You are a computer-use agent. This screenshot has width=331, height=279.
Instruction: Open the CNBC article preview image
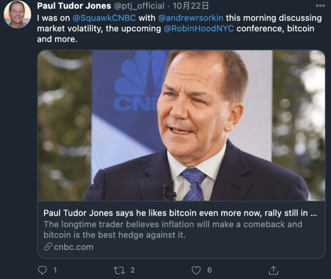coord(181,125)
